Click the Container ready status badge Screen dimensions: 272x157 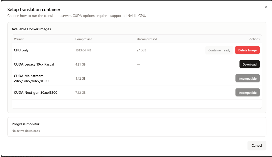coord(219,50)
